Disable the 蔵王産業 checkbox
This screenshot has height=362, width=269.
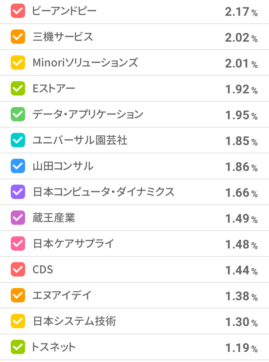[x=18, y=218]
